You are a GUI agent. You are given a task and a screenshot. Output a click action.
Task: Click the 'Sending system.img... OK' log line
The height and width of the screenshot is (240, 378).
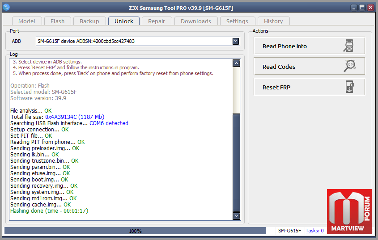pos(42,192)
